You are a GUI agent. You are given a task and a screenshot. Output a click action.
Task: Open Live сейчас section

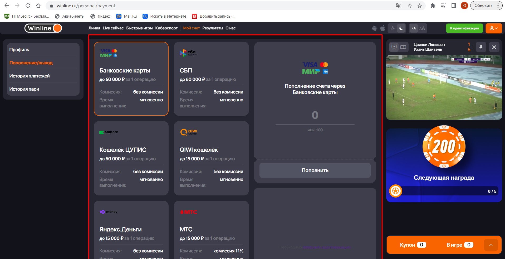[113, 28]
